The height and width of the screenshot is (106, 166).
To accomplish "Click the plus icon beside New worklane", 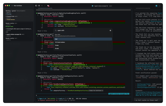I will click(x=12, y=6).
